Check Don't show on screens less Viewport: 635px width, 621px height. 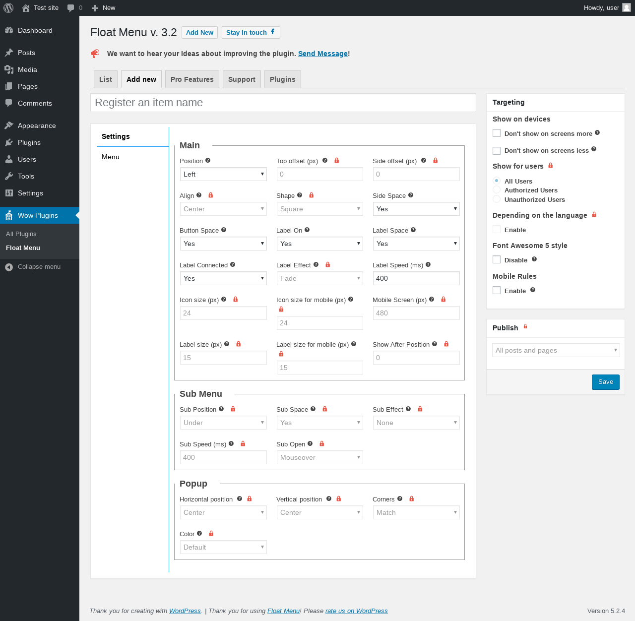(x=497, y=150)
